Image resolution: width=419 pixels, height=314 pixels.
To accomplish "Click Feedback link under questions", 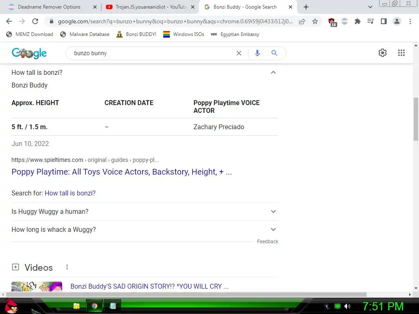I will point(268,241).
